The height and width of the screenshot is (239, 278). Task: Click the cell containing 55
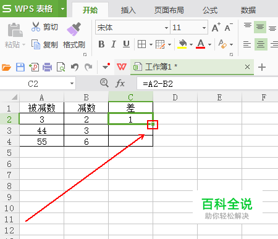tap(42, 142)
